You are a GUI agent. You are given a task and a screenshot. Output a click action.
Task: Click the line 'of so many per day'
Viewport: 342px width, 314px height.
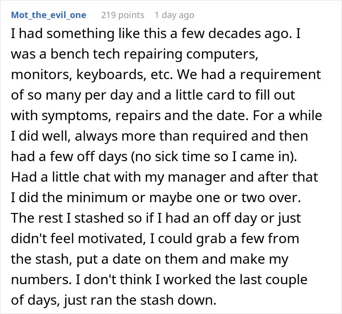(x=72, y=95)
